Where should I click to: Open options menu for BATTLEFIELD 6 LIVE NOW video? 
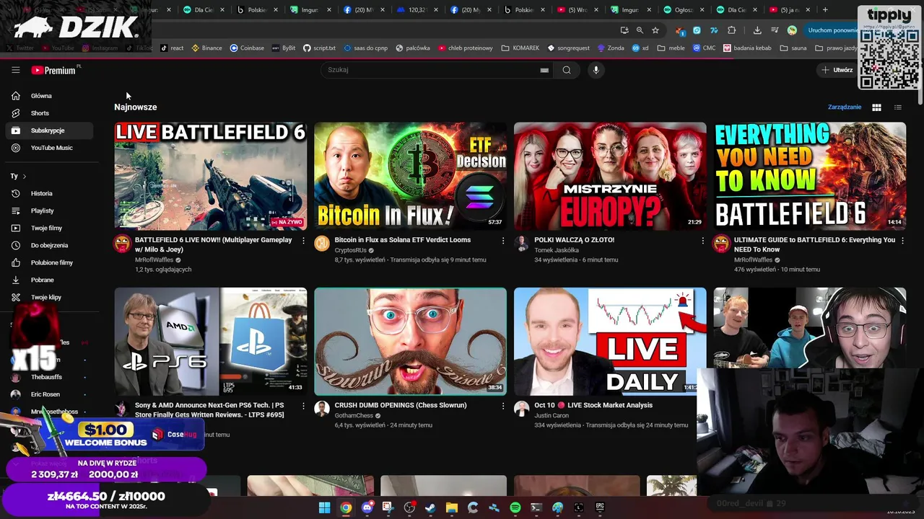(303, 241)
